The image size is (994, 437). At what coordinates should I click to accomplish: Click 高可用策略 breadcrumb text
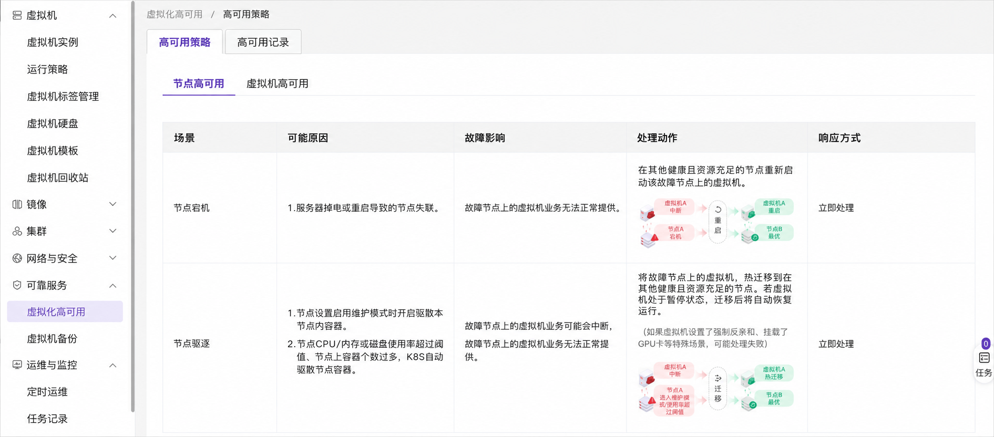(x=246, y=14)
